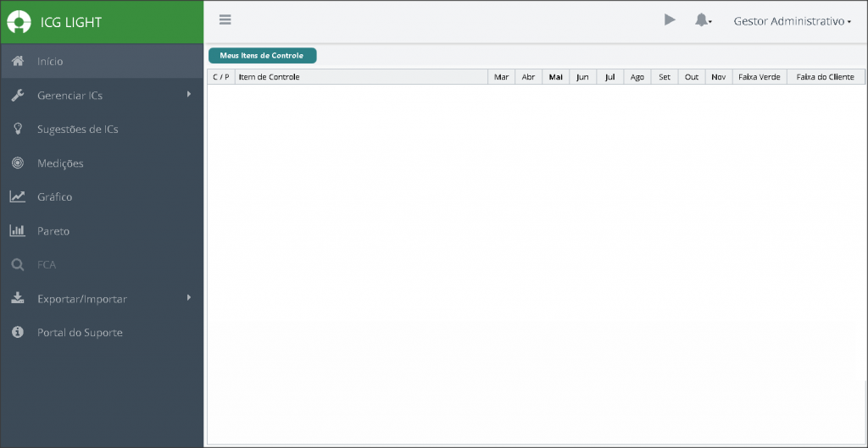This screenshot has width=868, height=448.
Task: Click the Out column header
Action: click(x=692, y=77)
